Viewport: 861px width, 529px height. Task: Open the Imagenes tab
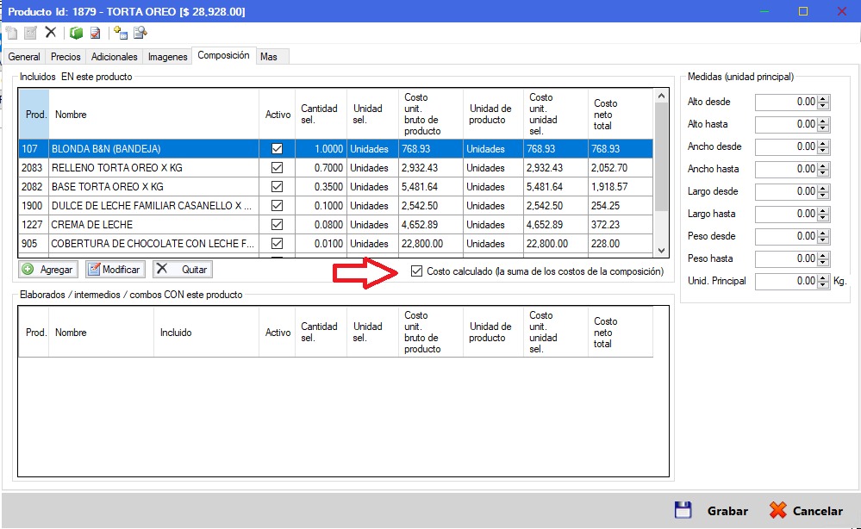click(x=167, y=57)
